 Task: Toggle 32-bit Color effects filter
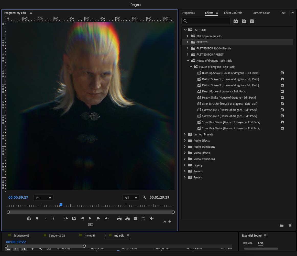click(244, 21)
